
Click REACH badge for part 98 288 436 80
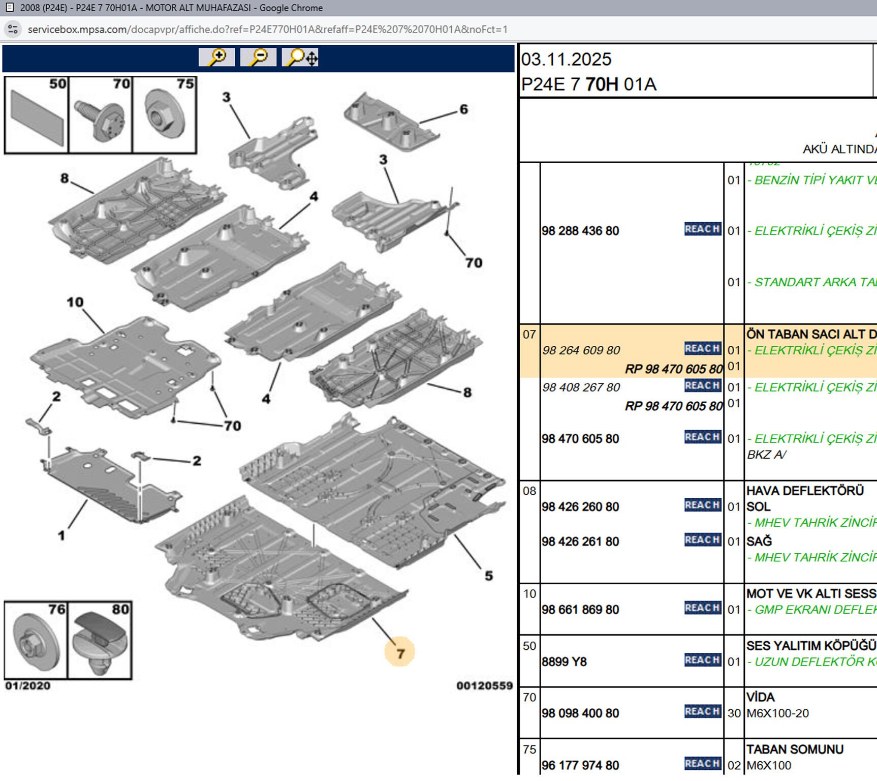point(702,229)
